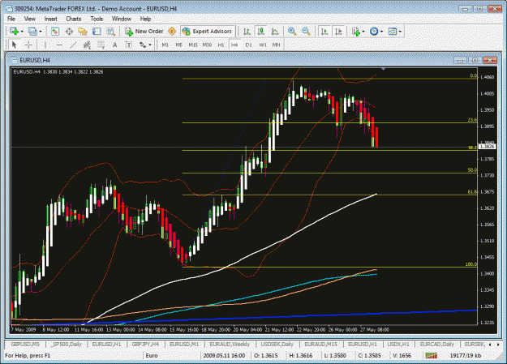Click the chart shift triangle marker
Image resolution: width=507 pixels, height=364 pixels.
click(x=383, y=69)
